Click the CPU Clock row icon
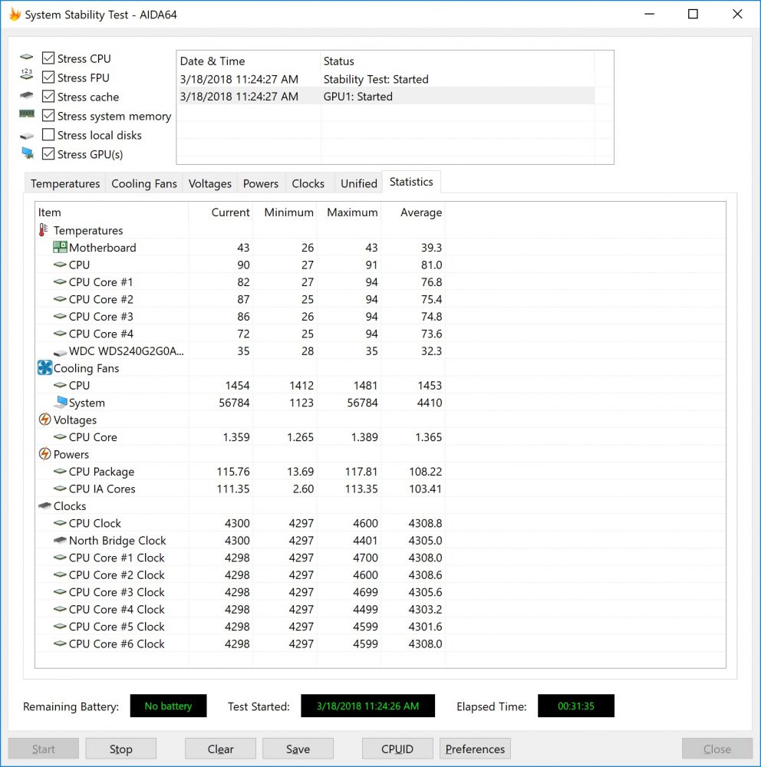Screen dimensions: 761x767 tap(60, 523)
